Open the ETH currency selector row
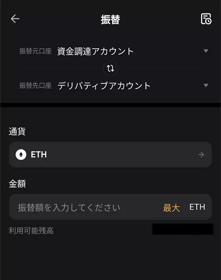Image resolution: width=221 pixels, height=280 pixels. (110, 155)
